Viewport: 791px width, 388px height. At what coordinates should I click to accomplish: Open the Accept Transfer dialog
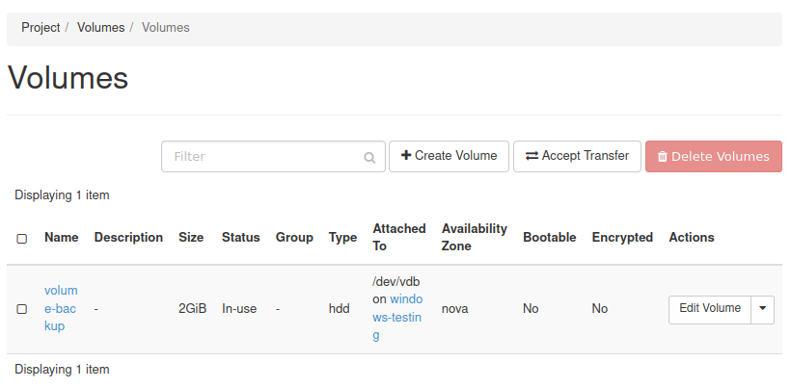pyautogui.click(x=577, y=156)
